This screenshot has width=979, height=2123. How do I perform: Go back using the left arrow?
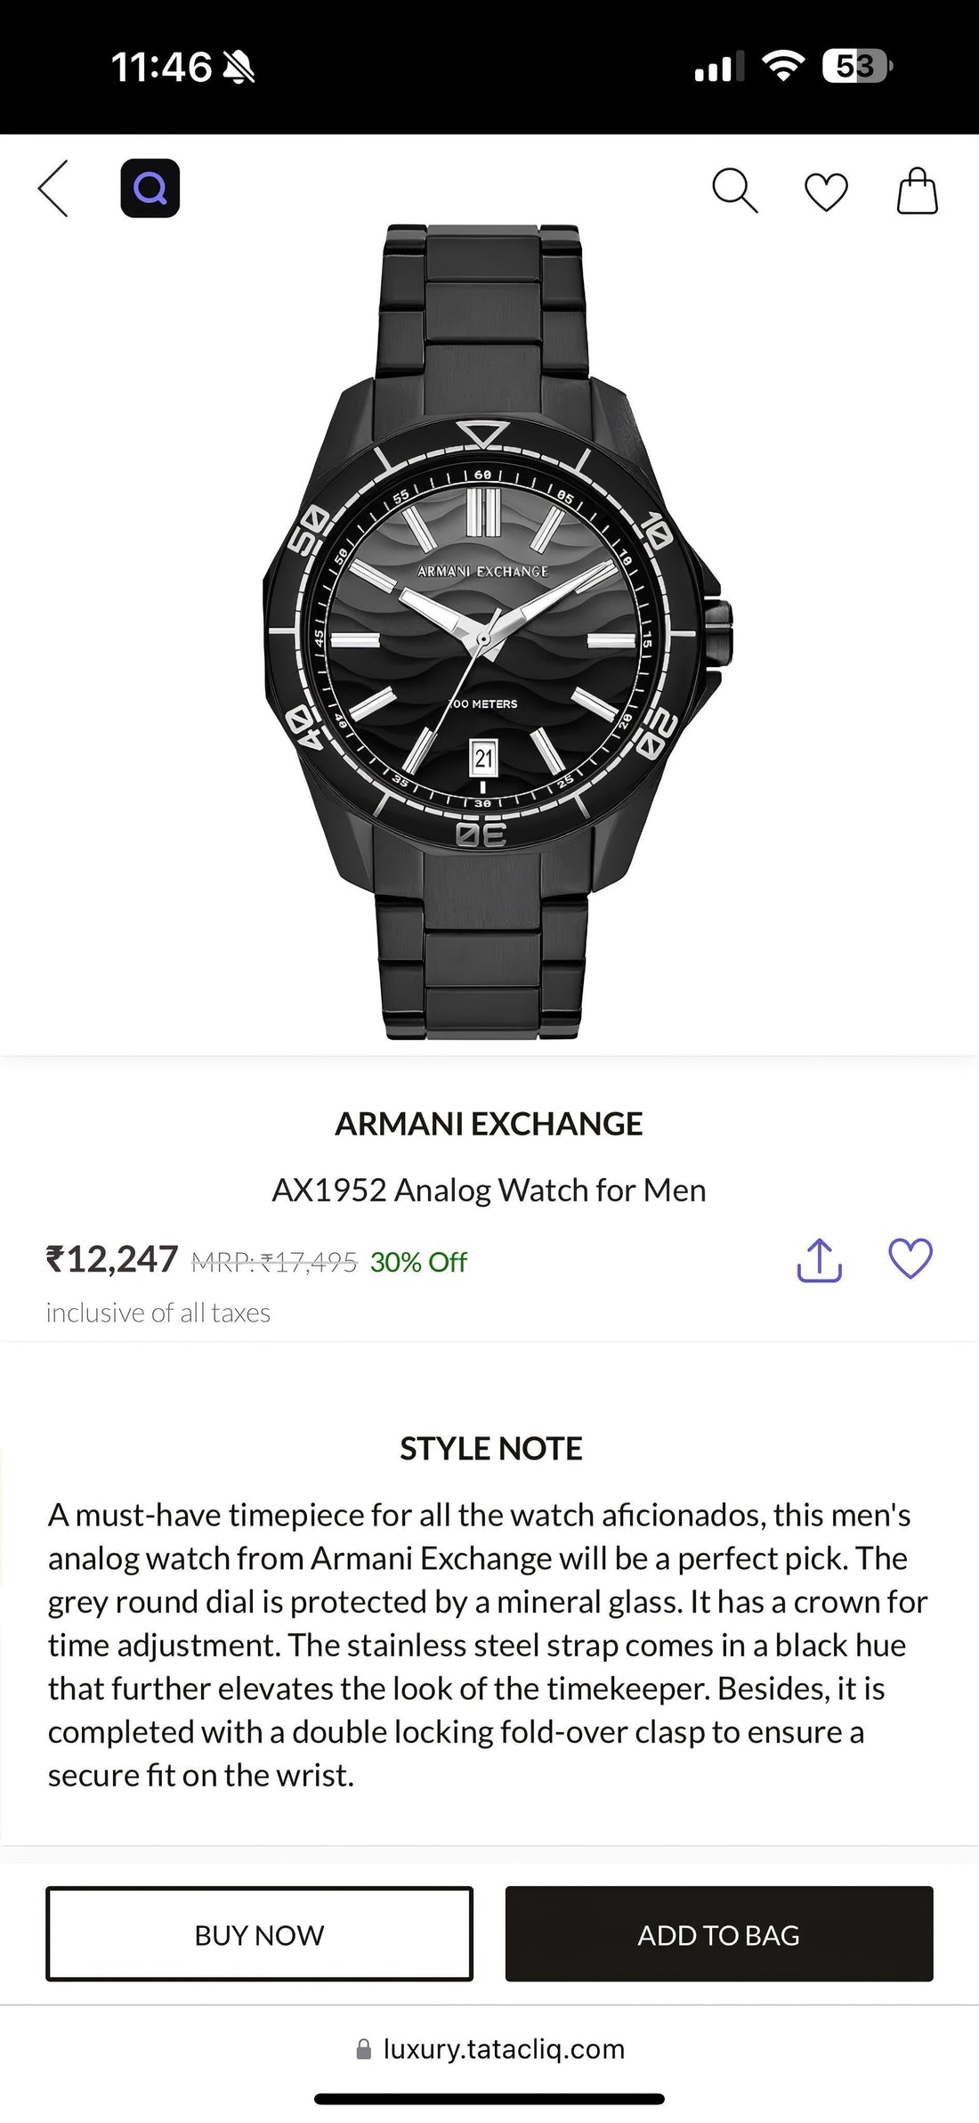pyautogui.click(x=53, y=189)
